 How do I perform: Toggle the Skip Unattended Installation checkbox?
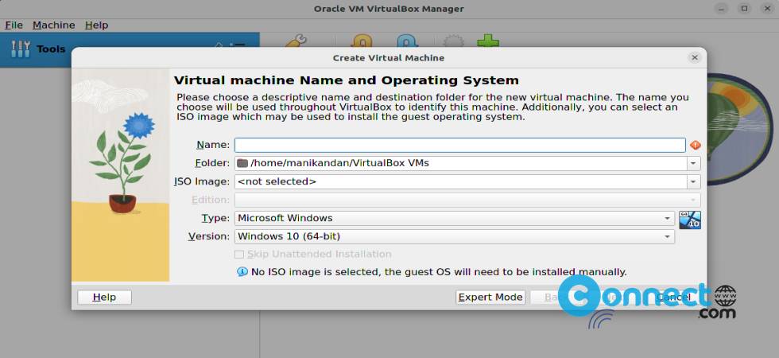point(239,255)
